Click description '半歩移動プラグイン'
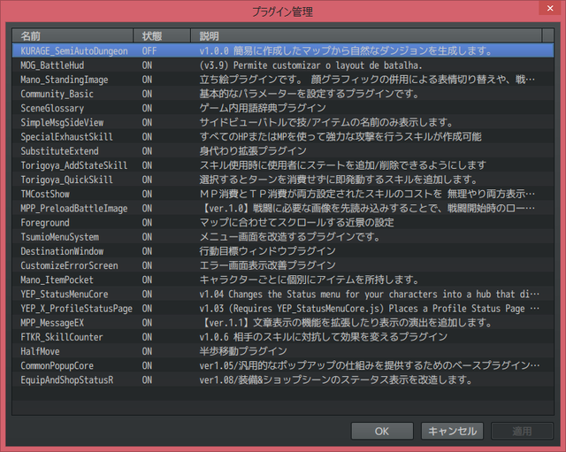Screen dimensions: 566x452 pyautogui.click(x=243, y=351)
